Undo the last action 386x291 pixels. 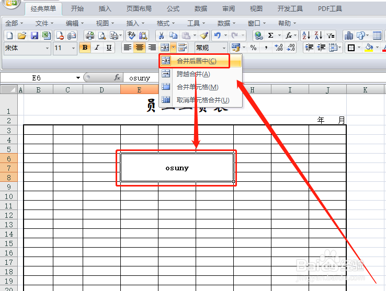click(217, 36)
